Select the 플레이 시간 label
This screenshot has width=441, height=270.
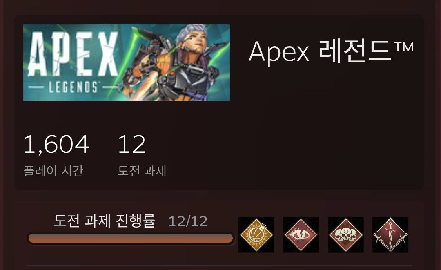tap(53, 171)
